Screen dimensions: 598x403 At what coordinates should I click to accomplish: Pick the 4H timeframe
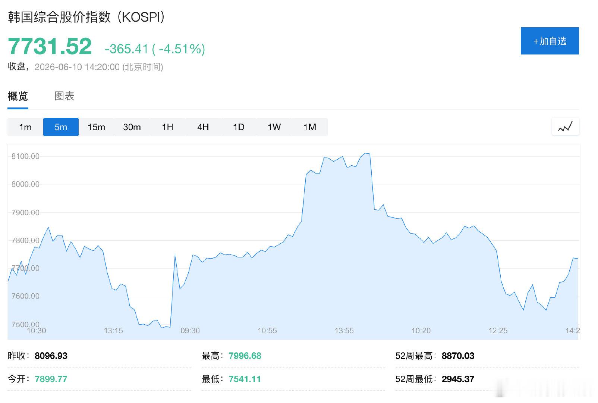203,127
